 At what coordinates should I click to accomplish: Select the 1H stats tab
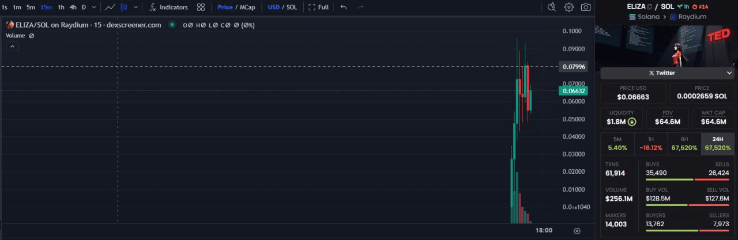(651, 144)
